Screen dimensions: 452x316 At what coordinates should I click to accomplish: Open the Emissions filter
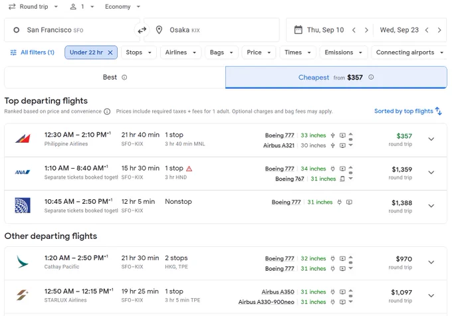[x=344, y=52]
